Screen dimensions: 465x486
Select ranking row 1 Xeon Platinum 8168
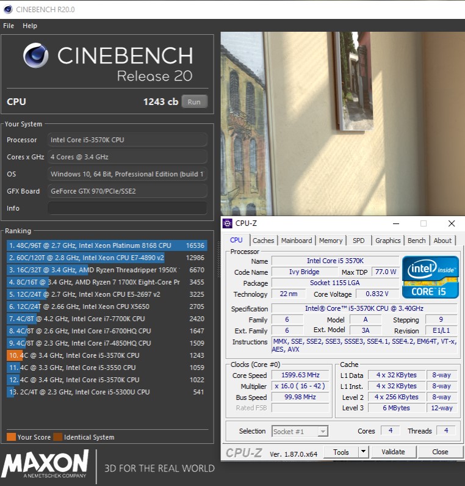pos(107,245)
